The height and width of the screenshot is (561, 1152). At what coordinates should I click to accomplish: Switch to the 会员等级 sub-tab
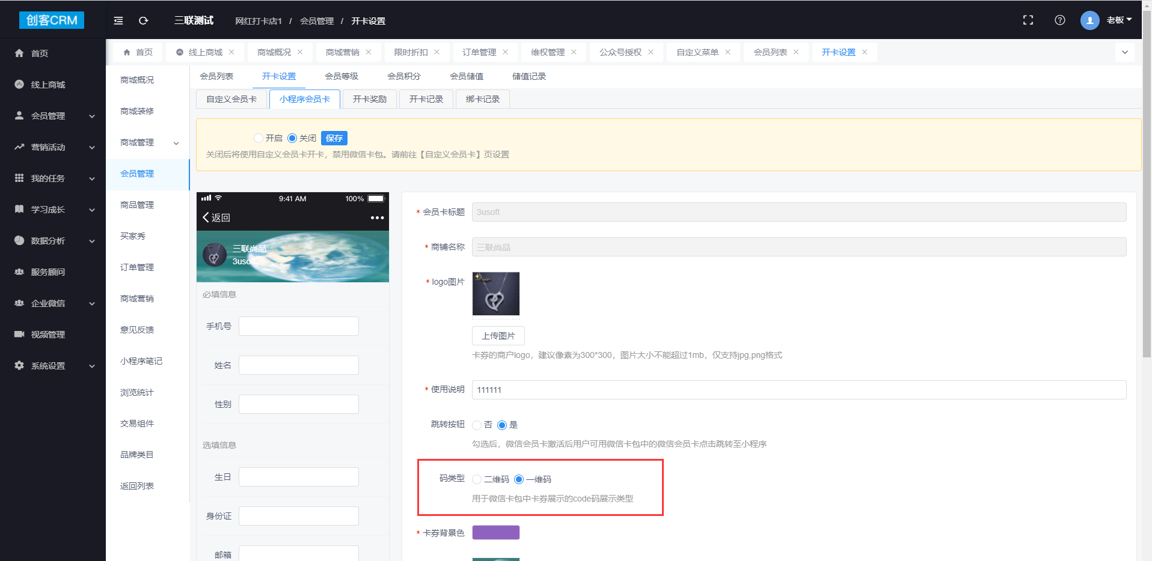[342, 76]
